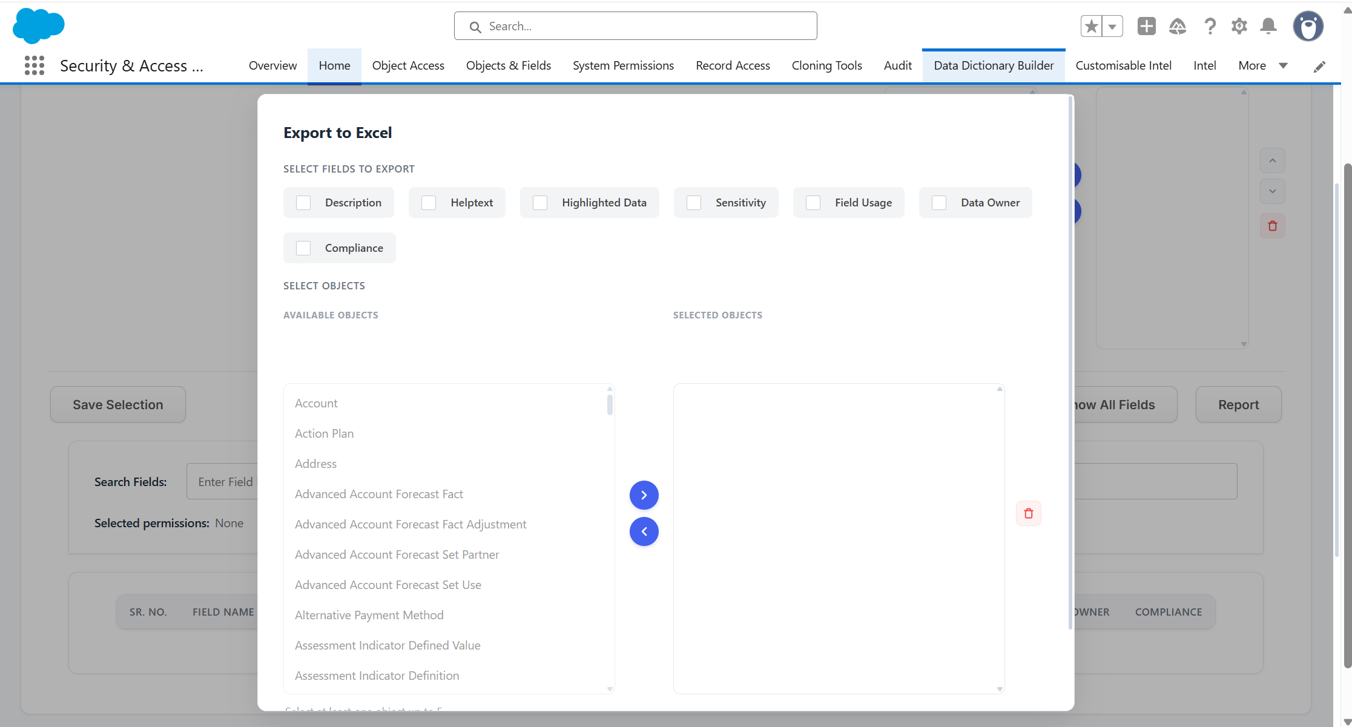The height and width of the screenshot is (727, 1352).
Task: Open the Trailhead guidance icon
Action: click(1177, 26)
